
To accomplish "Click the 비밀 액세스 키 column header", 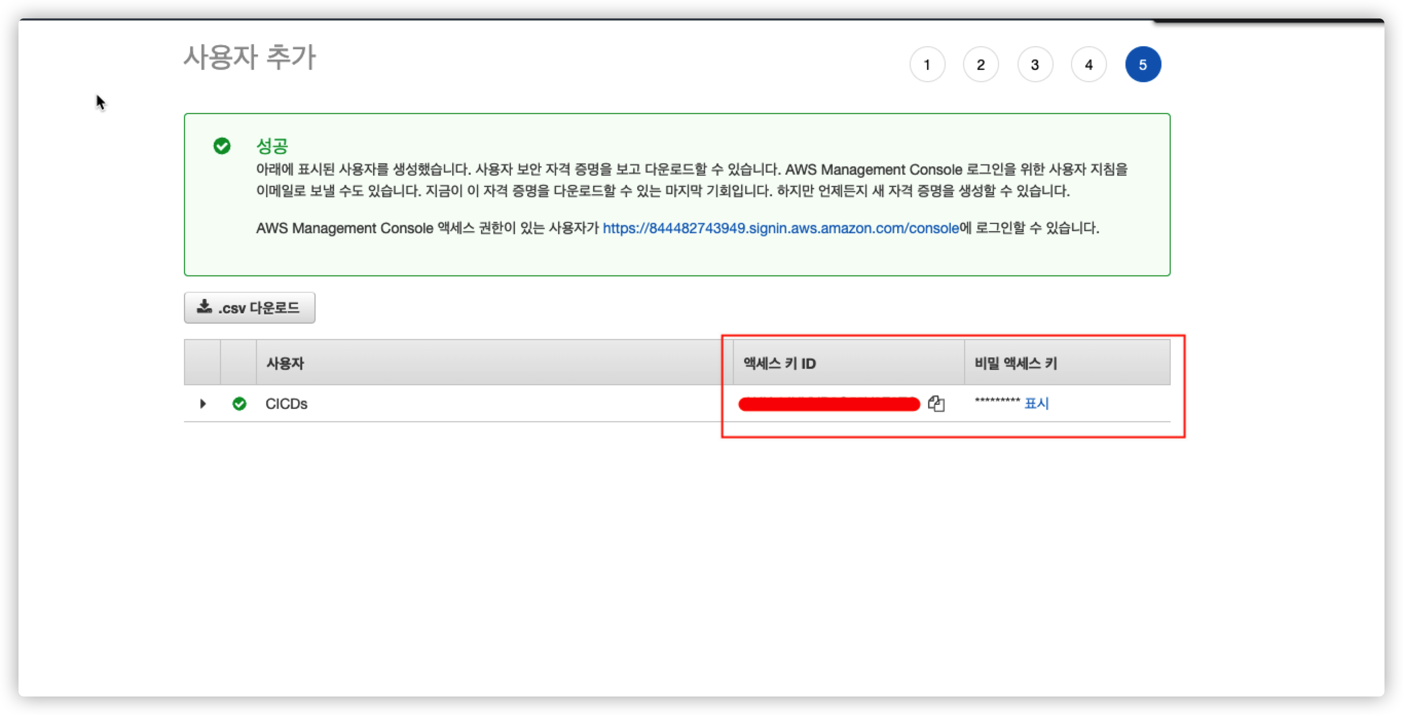I will pyautogui.click(x=1015, y=363).
